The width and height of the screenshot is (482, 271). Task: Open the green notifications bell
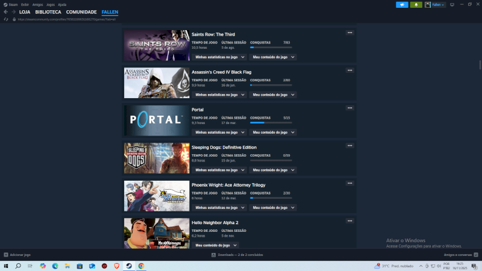tap(416, 5)
